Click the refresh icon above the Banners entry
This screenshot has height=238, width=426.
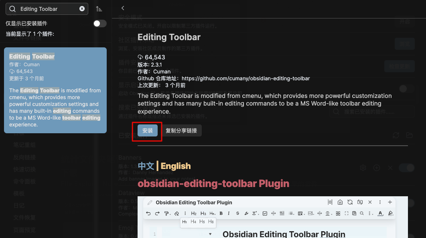tap(396, 135)
